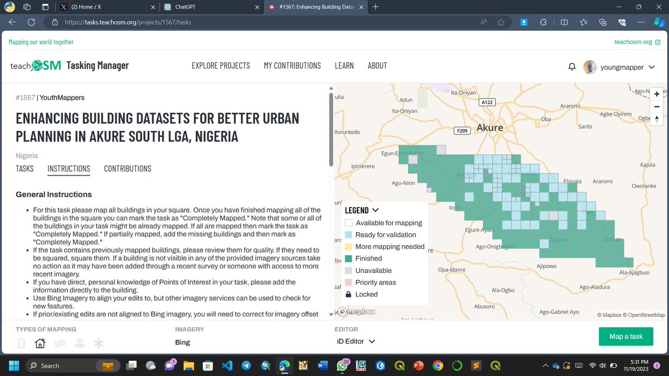Open the iD Editor dropdown
Screen dimensions: 669x376
pyautogui.click(x=355, y=341)
